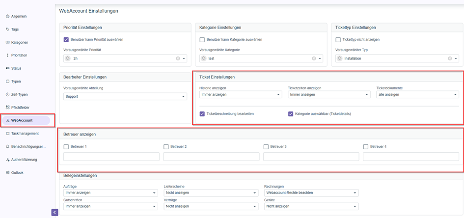This screenshot has width=464, height=218.
Task: Clear the preselected category test value
Action: click(x=314, y=58)
